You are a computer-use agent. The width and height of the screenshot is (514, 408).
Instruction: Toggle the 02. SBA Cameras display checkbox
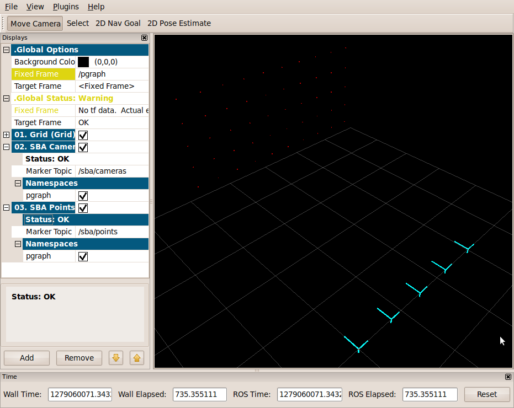coord(83,147)
